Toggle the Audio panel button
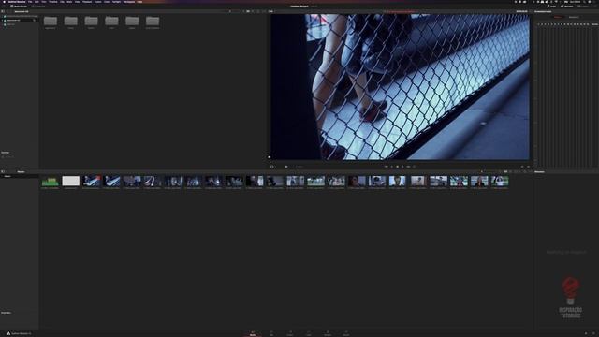Viewport: 599px width, 337px height. (551, 7)
